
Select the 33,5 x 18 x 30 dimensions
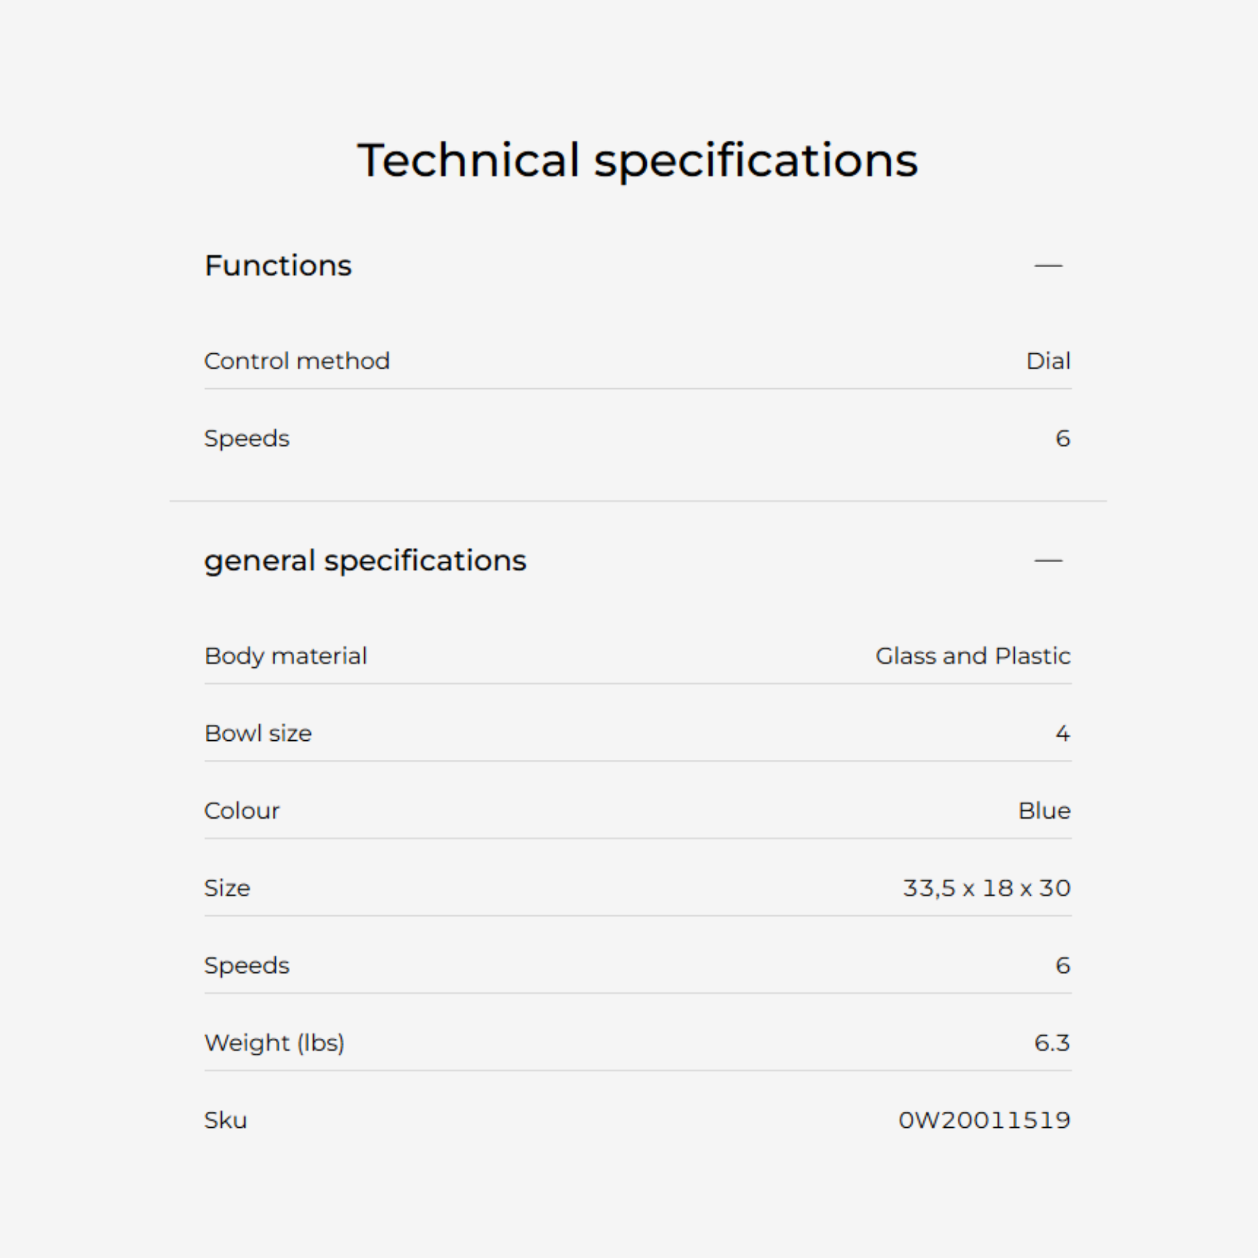point(986,888)
